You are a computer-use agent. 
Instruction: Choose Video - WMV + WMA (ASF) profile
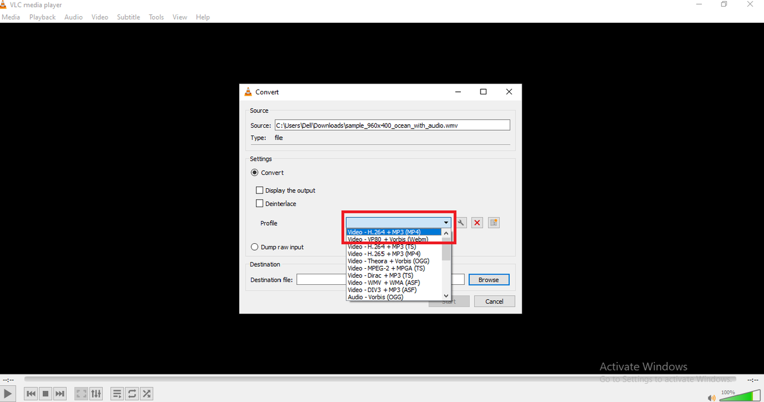(x=394, y=283)
